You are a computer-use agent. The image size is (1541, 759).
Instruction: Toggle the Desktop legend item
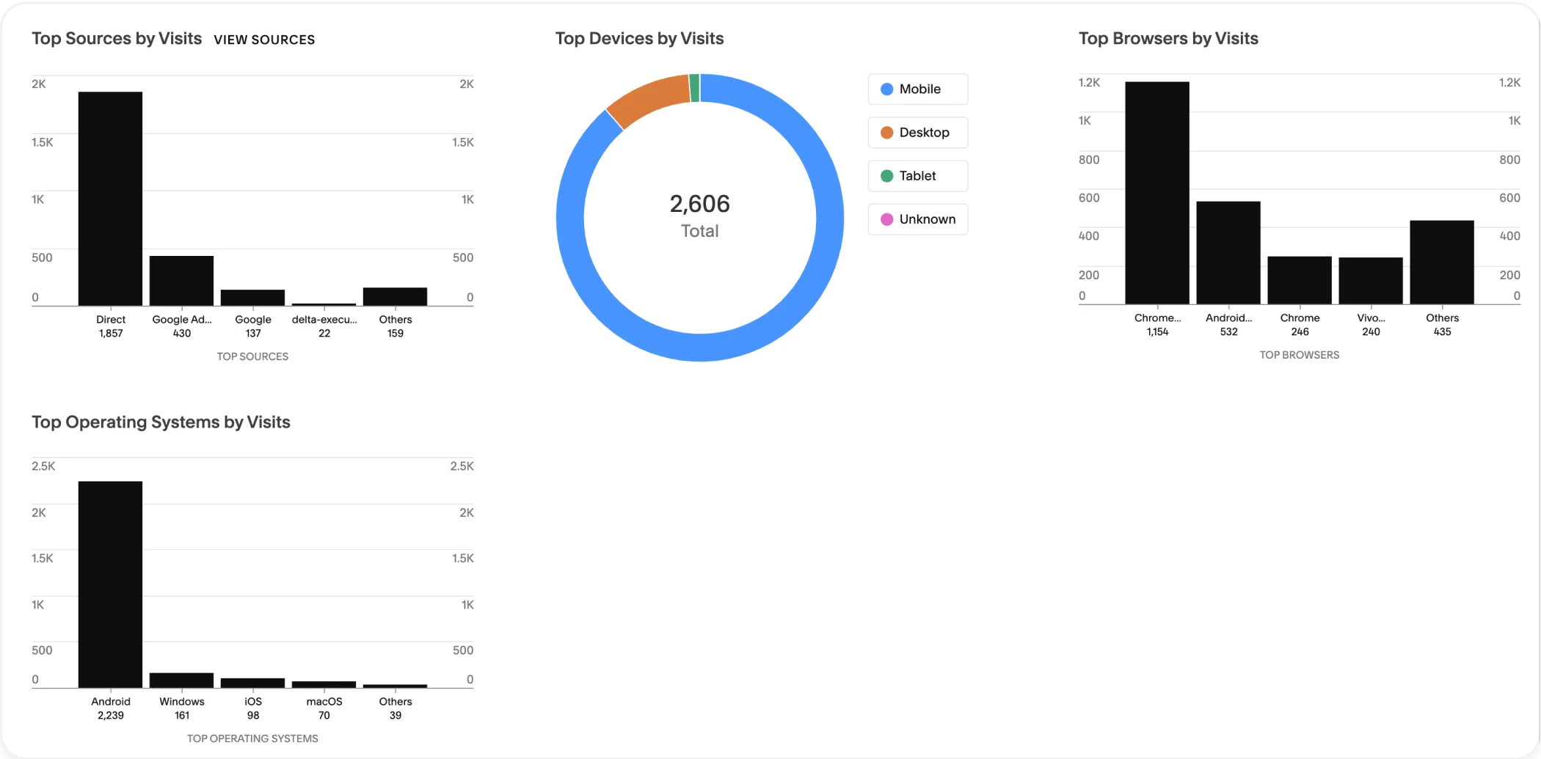tap(917, 132)
